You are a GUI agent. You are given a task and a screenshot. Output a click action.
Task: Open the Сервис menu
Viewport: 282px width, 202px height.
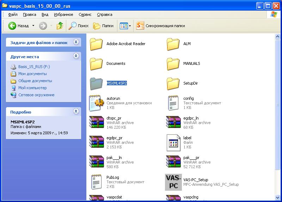click(85, 14)
